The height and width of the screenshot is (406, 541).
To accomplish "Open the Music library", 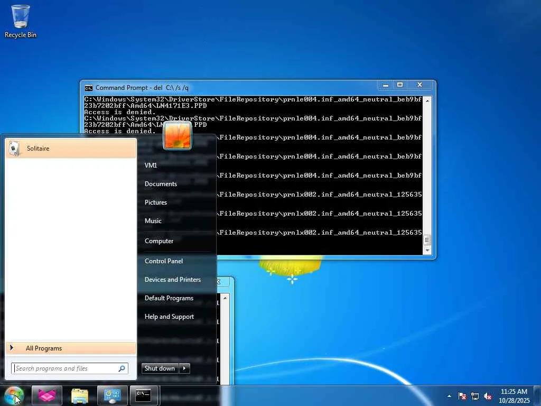I will (x=153, y=221).
